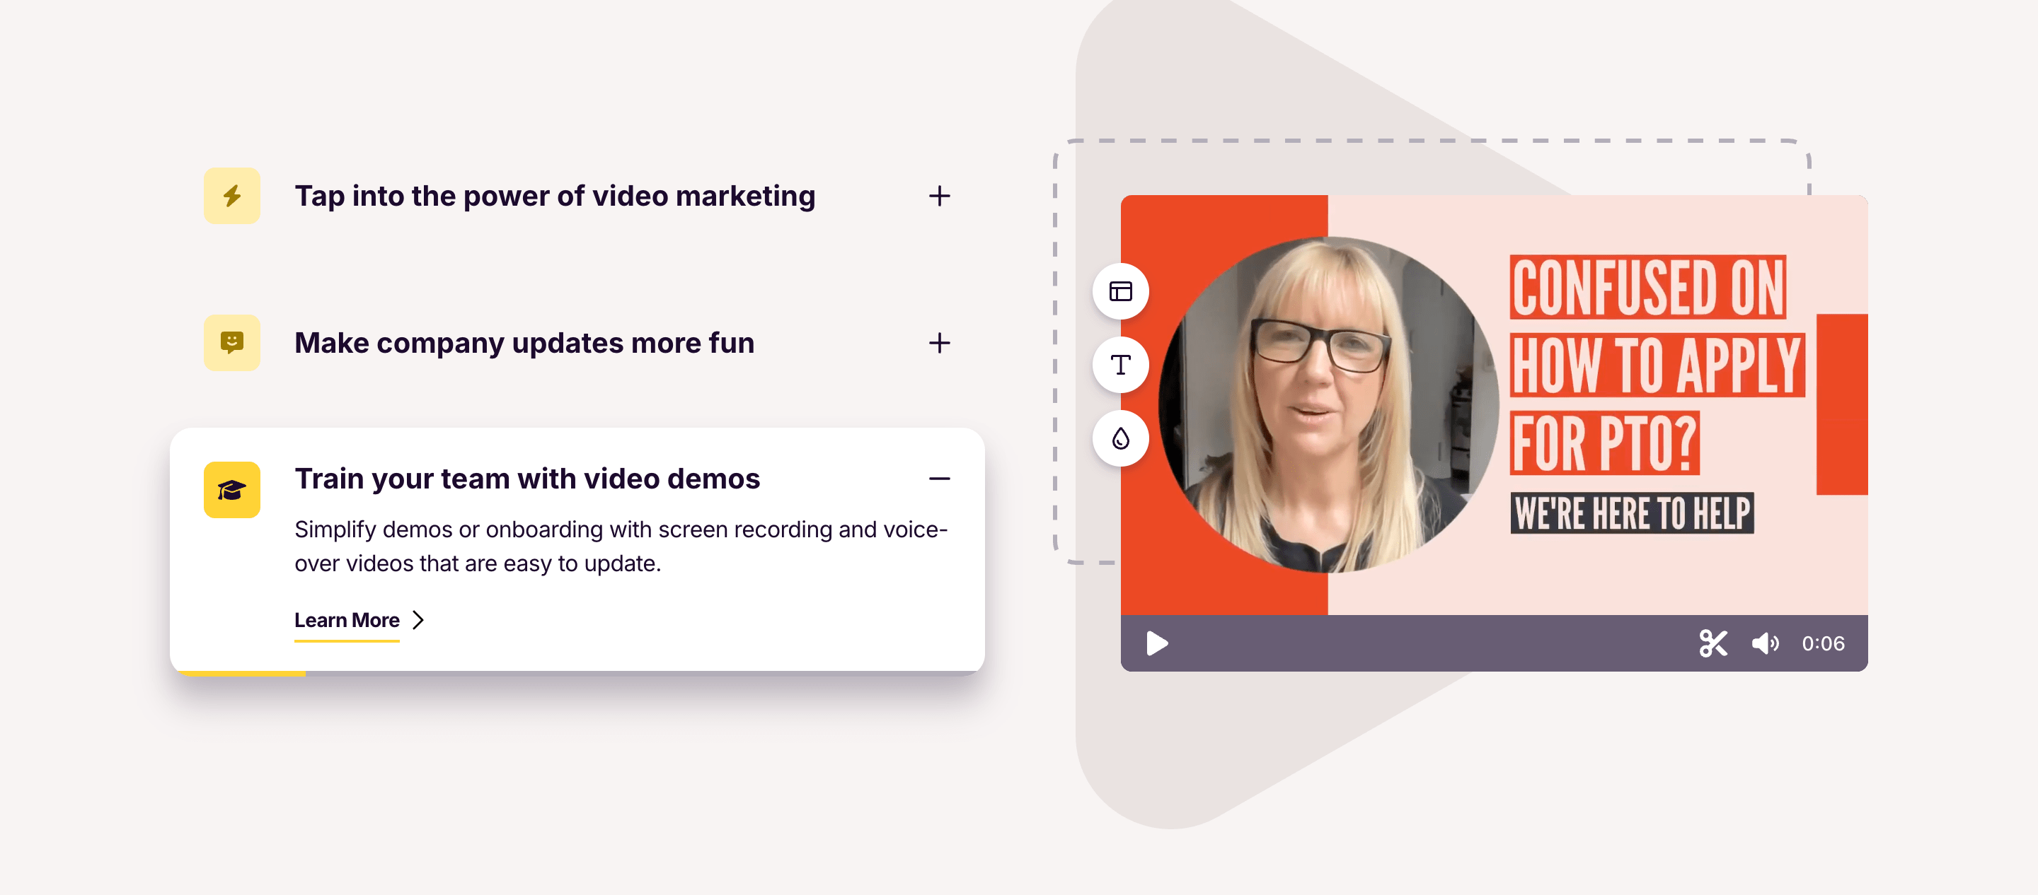Screen dimensions: 2038x895
Task: Click the video time display 0:06
Action: [x=1823, y=643]
